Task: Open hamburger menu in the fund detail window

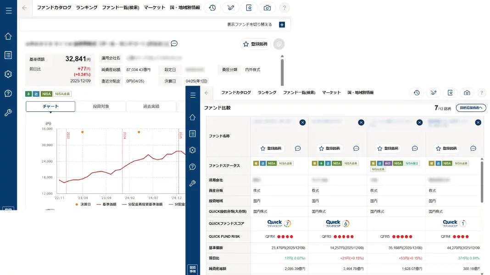Action: (8, 11)
